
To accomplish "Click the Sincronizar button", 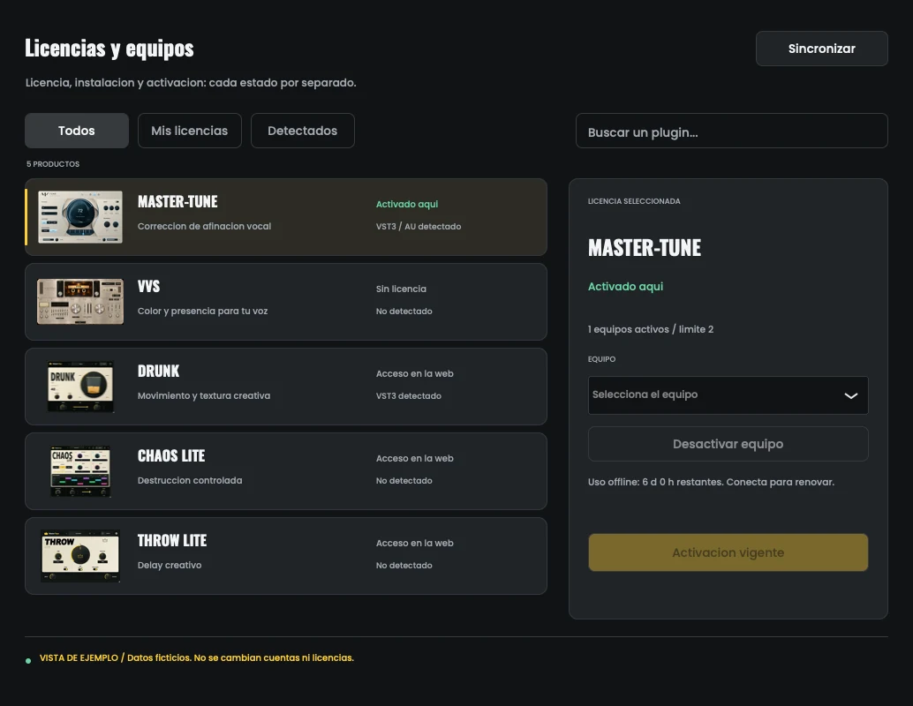I will pyautogui.click(x=821, y=49).
